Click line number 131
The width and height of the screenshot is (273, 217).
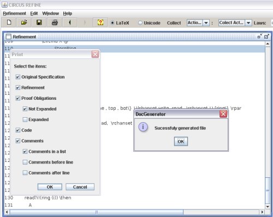click(9, 205)
